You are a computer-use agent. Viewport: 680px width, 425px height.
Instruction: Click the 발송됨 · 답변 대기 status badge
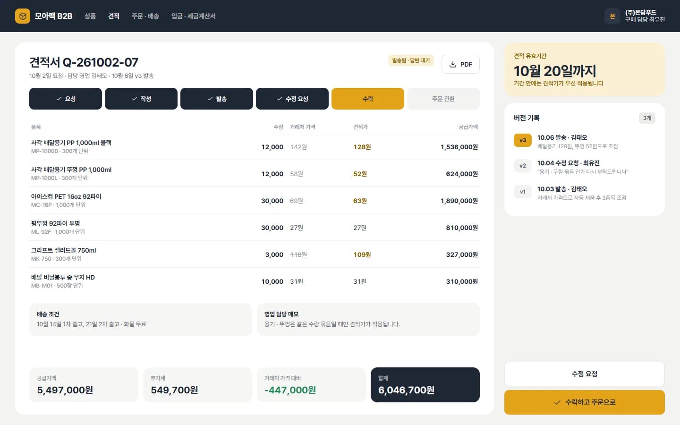tap(411, 60)
